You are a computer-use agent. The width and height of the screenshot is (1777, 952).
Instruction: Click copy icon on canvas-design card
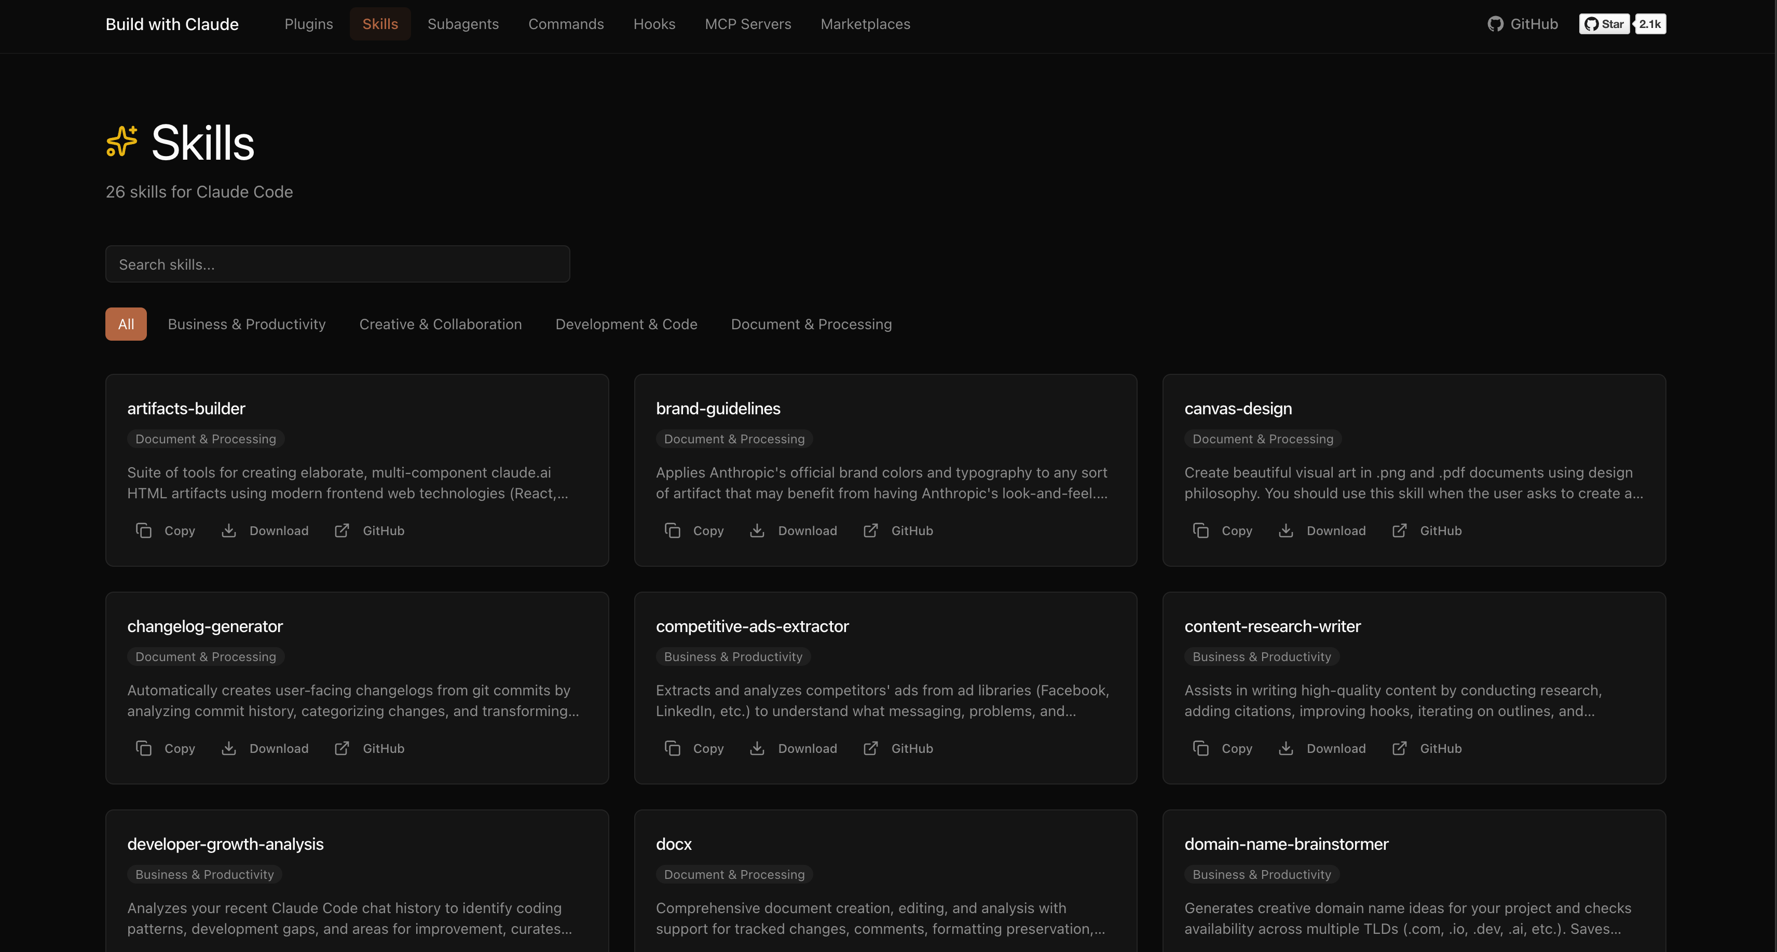(x=1200, y=530)
